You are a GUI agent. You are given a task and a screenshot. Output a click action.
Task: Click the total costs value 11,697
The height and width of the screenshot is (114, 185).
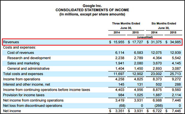[119, 74]
